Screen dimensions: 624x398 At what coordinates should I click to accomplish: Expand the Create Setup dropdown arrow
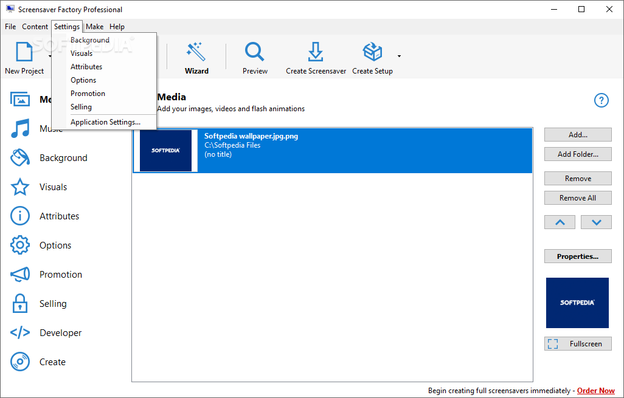coord(399,56)
